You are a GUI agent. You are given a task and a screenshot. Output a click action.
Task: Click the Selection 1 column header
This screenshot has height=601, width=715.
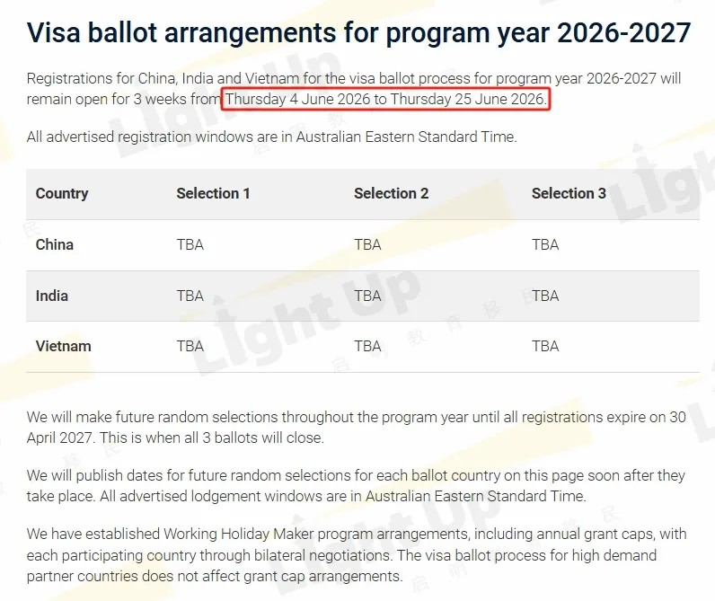[x=213, y=193]
